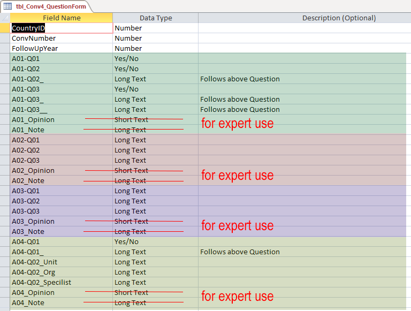Click the Data Type column header
This screenshot has width=411, height=311.
coord(155,18)
